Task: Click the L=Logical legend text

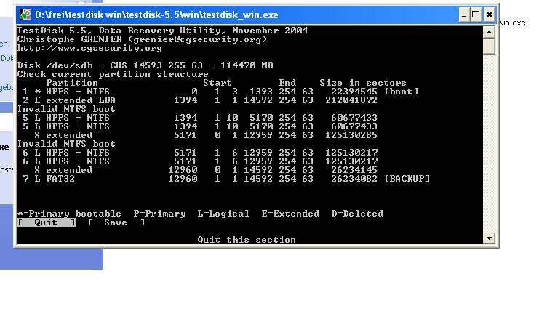Action: coord(223,214)
